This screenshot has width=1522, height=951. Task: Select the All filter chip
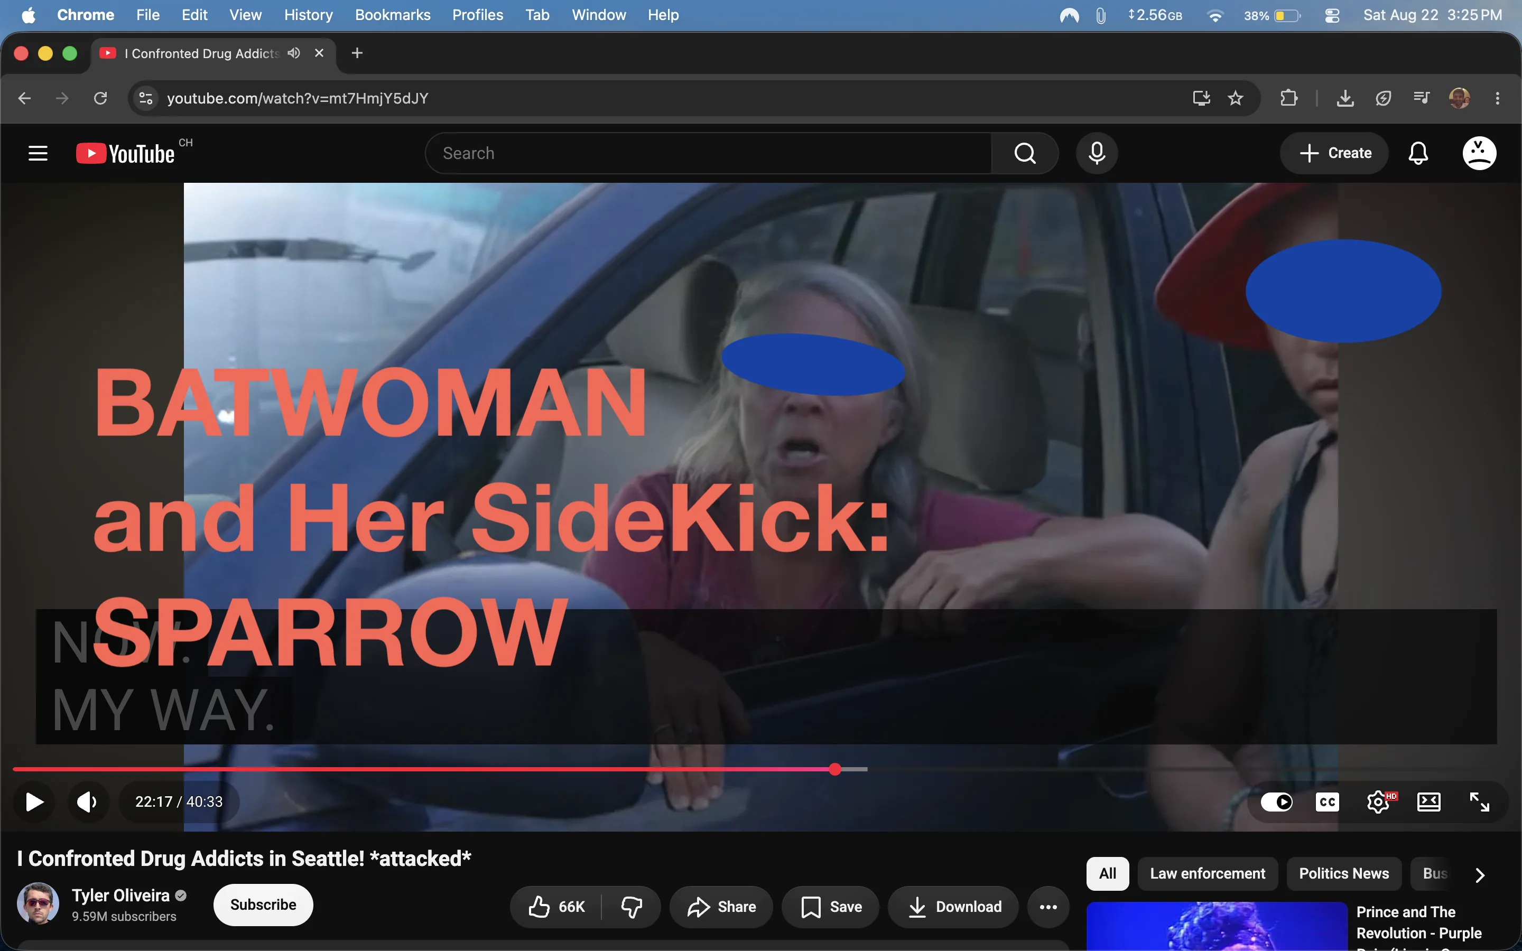click(1107, 874)
